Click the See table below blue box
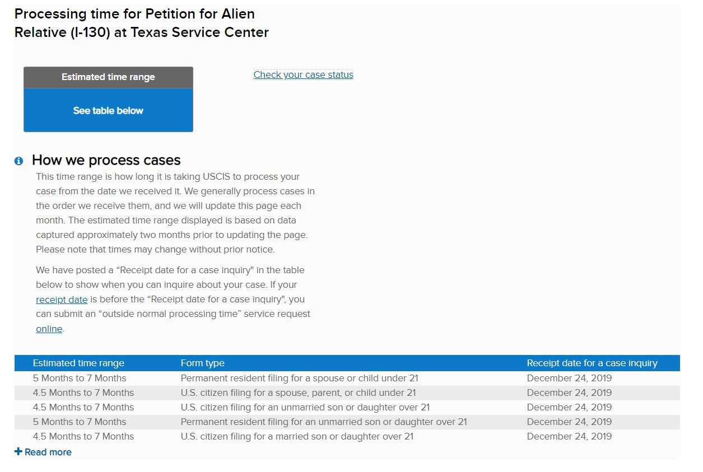 tap(108, 110)
